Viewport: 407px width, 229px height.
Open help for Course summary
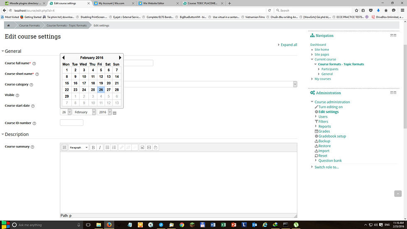click(32, 147)
